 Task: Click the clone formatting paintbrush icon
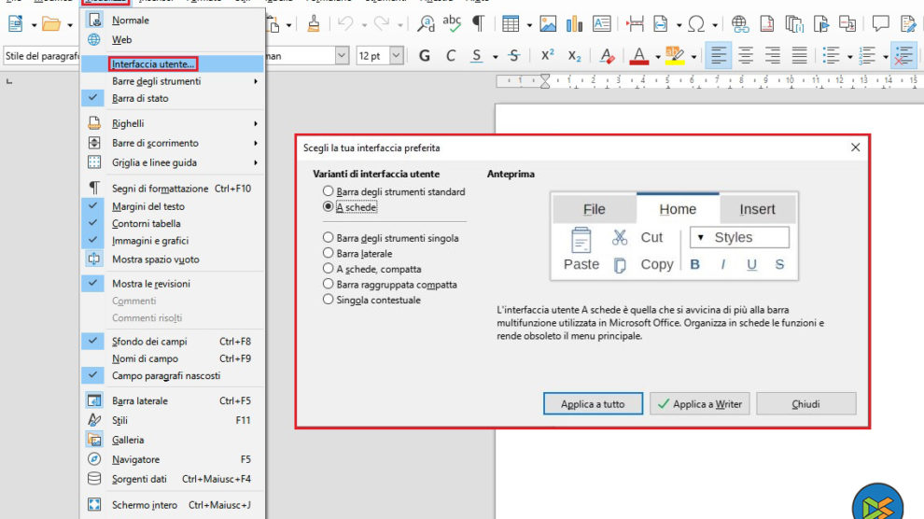point(314,24)
